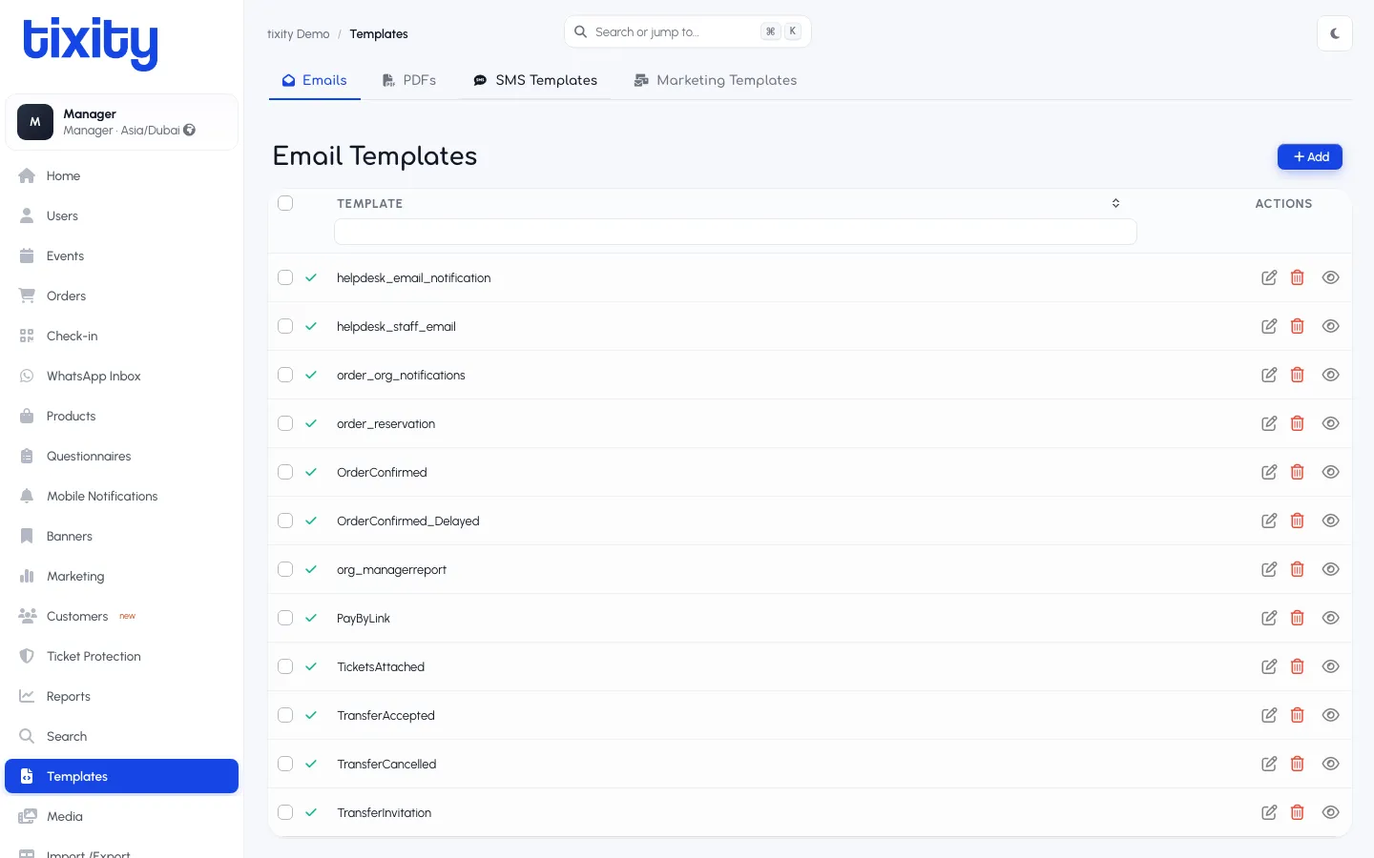Preview the OrderConfirmed_Delayed template
Viewport: 1374px width, 858px height.
pos(1331,521)
